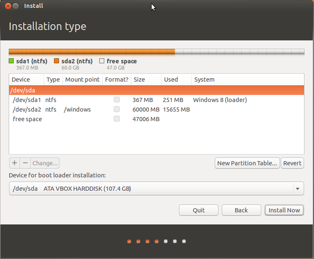This screenshot has width=314, height=259.
Task: Click the Size column header
Action: (146, 80)
